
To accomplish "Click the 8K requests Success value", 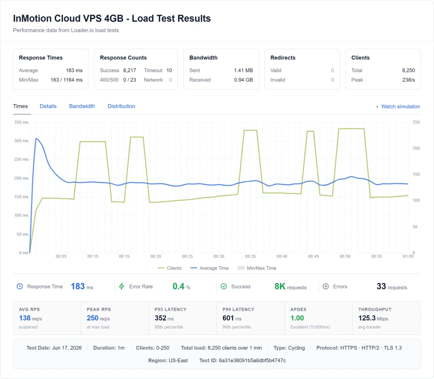I will click(x=290, y=286).
